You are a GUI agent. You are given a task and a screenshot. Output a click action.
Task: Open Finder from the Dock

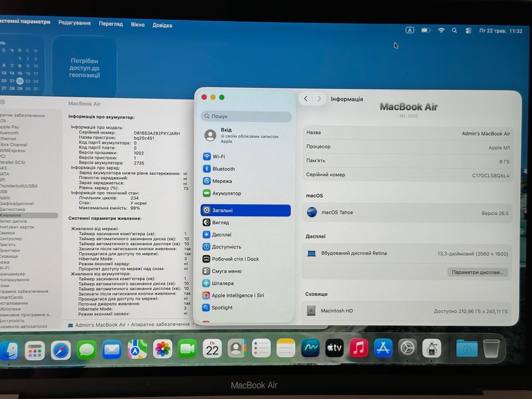(9, 351)
